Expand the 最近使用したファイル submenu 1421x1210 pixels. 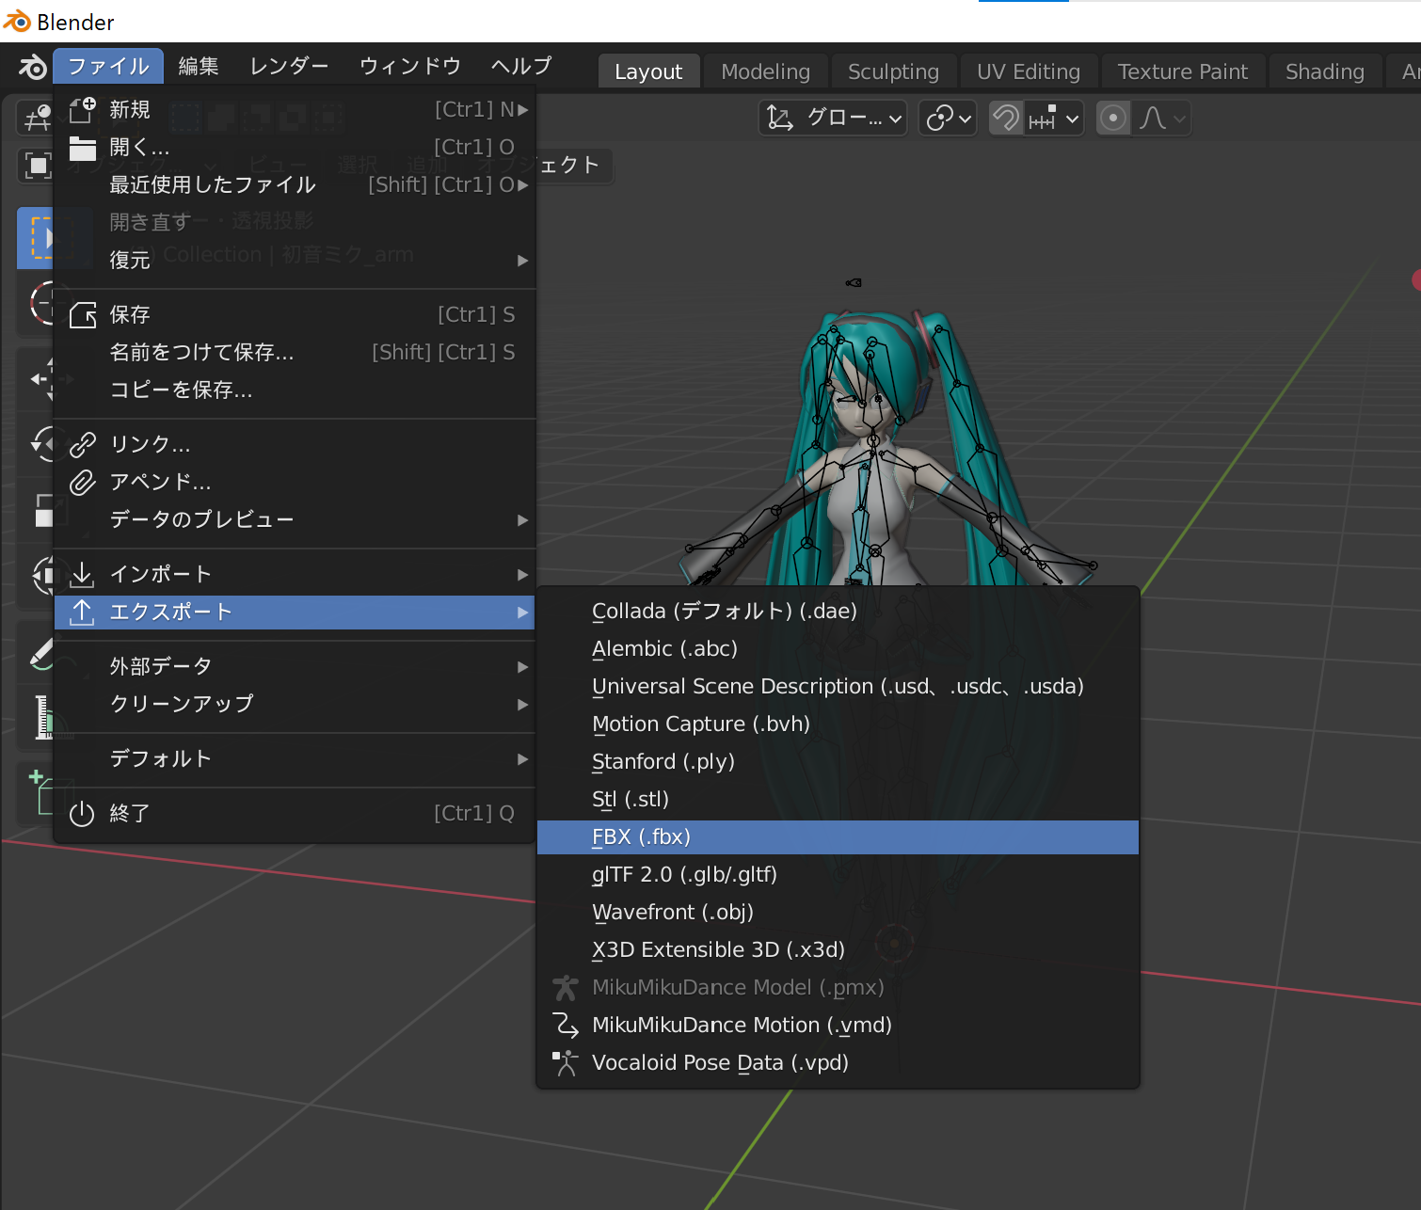pos(295,185)
